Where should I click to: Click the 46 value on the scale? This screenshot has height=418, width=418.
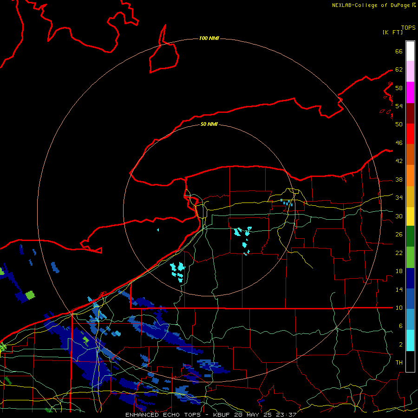pyautogui.click(x=399, y=143)
